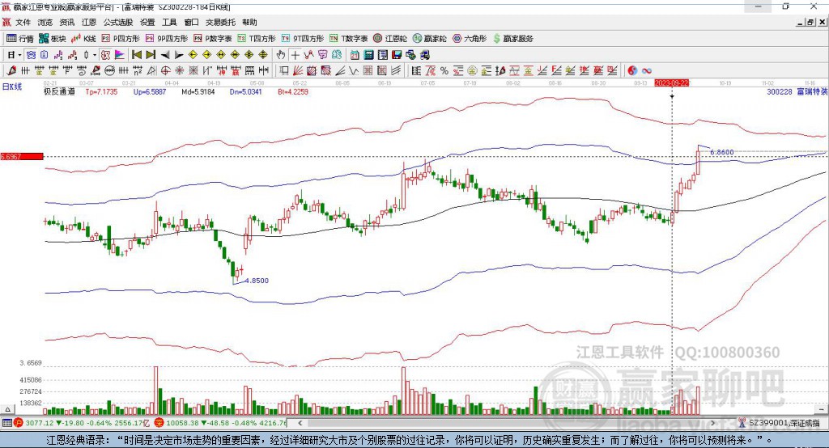Viewport: 829px width, 448px height.
Task: Toggle the crosshair cursor tool
Action: [295, 55]
